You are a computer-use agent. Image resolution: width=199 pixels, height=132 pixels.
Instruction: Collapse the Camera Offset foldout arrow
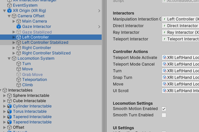(9, 16)
